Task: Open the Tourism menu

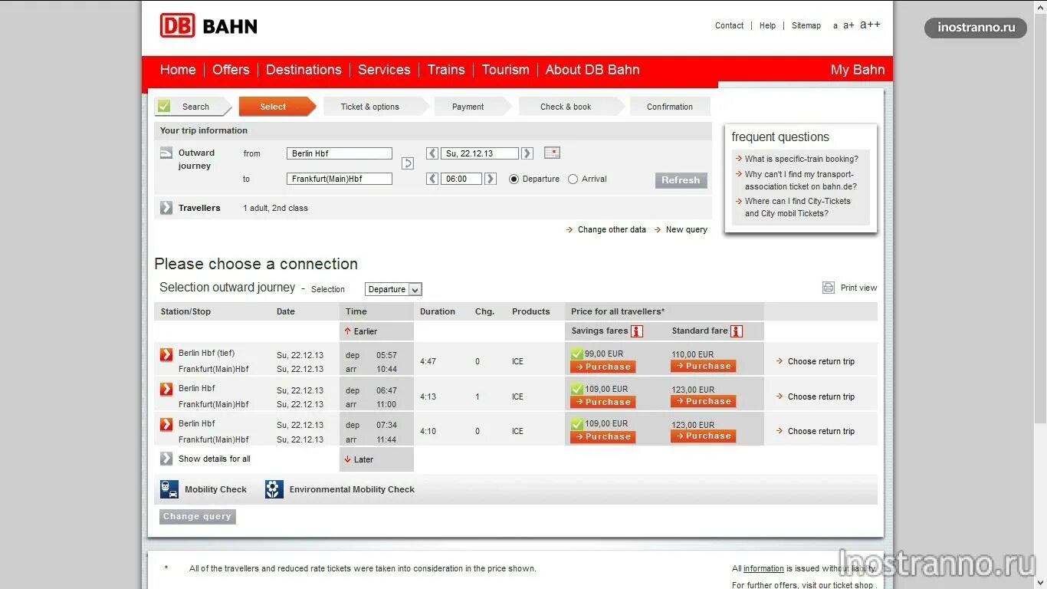Action: [x=505, y=70]
